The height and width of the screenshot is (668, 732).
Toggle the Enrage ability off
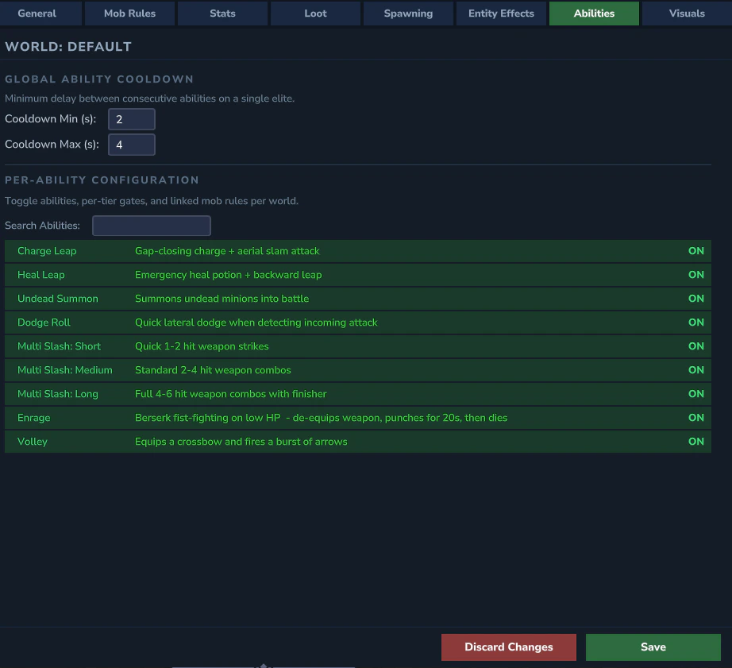coord(695,418)
